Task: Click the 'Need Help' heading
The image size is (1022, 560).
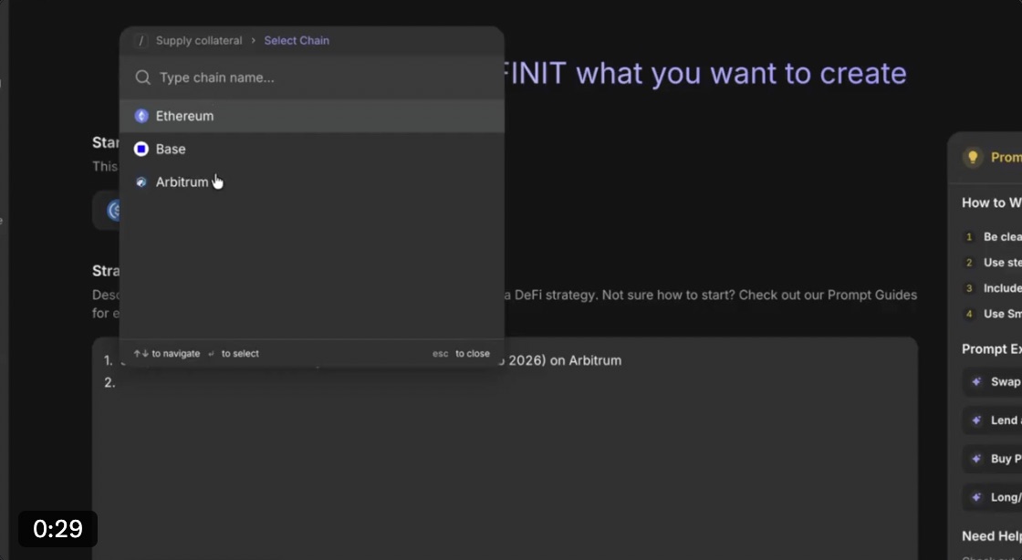Action: click(991, 536)
